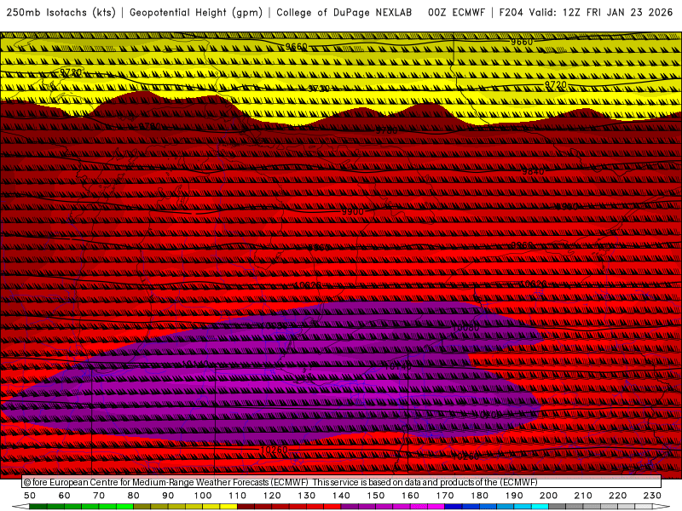Click the 'Valid: 12Z FRI JAN 23 2026' text
682x511 pixels.
tap(601, 13)
